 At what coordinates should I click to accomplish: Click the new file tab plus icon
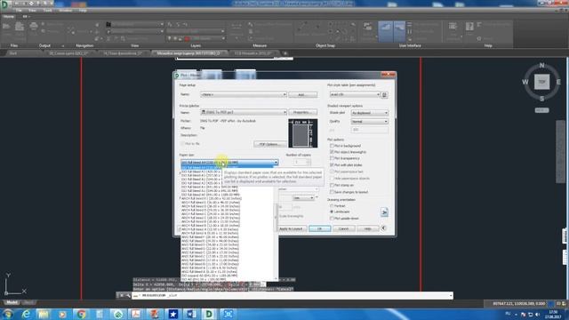[x=285, y=53]
